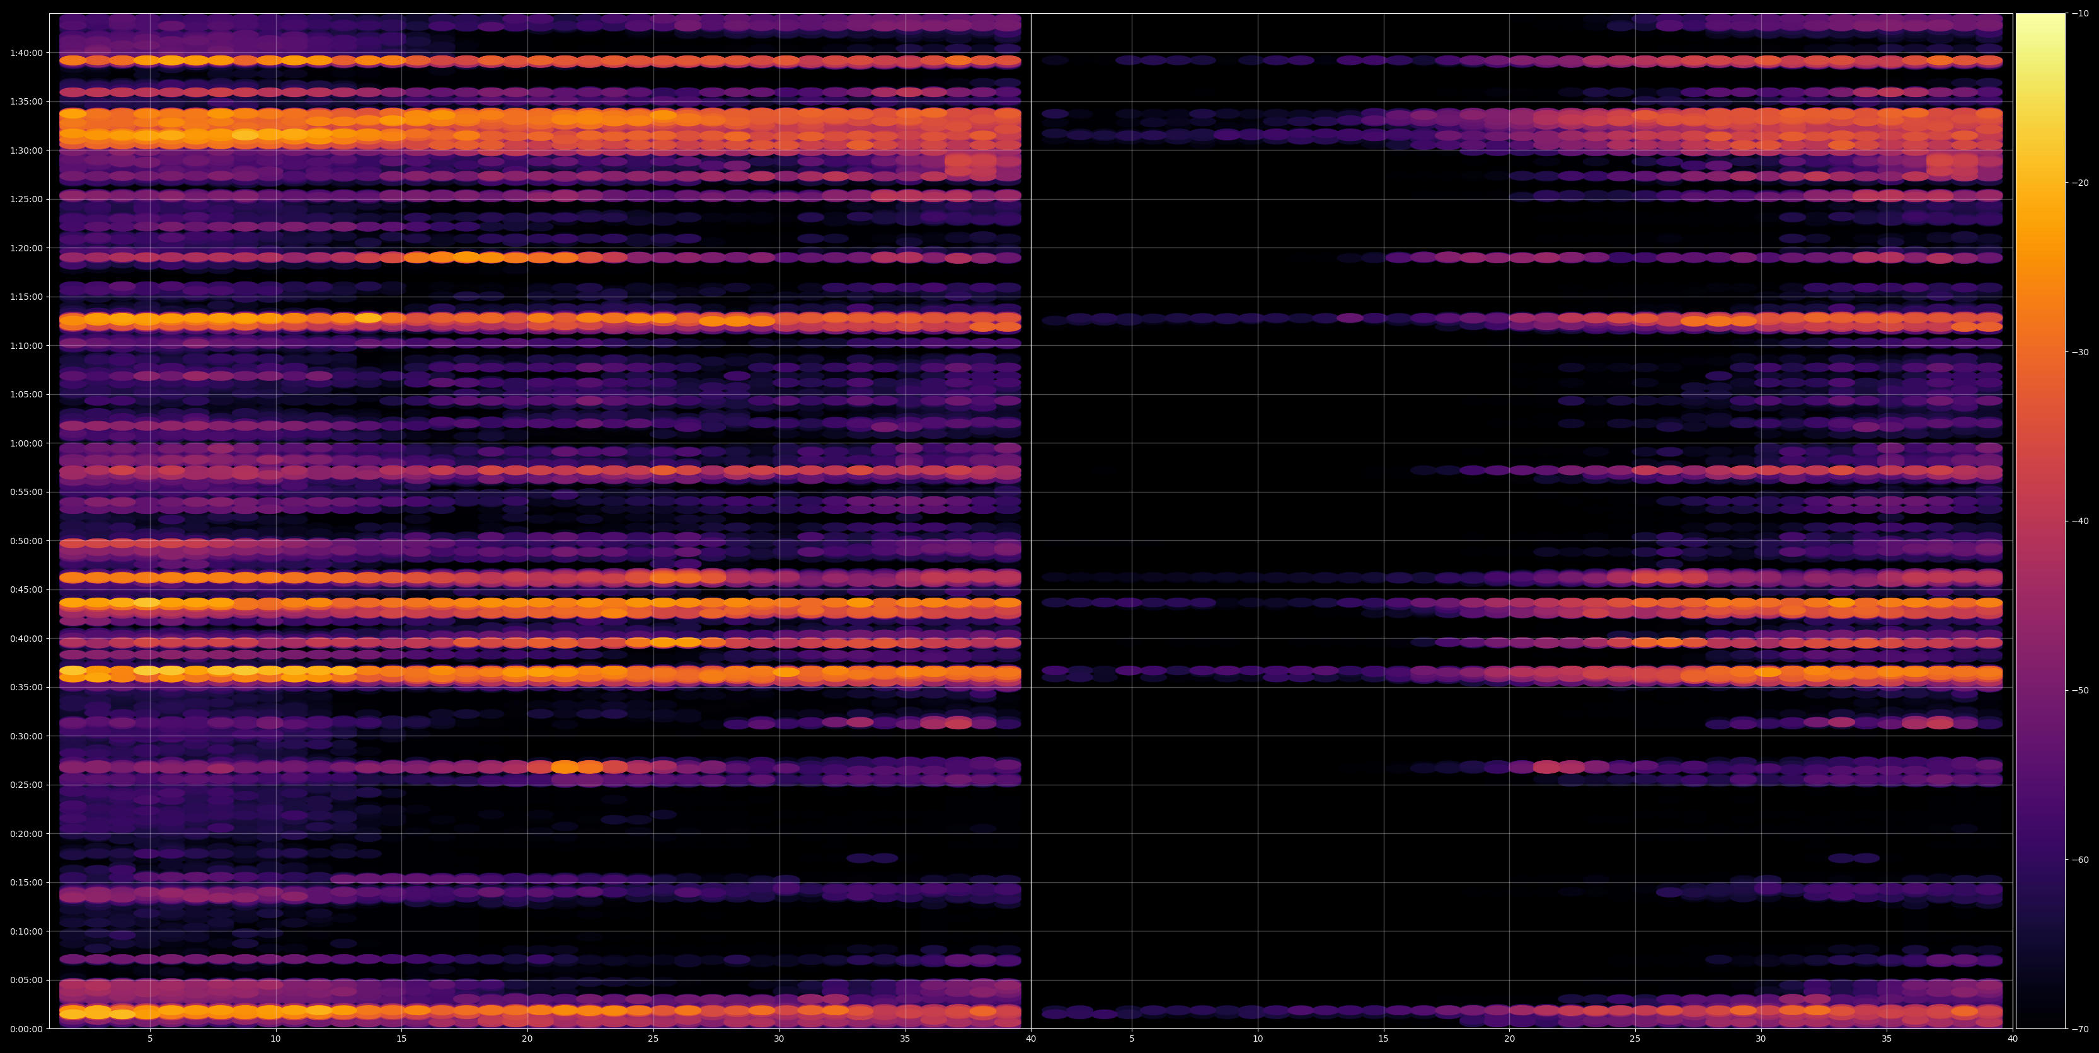Select the −20 colorbar tick label

2080,183
